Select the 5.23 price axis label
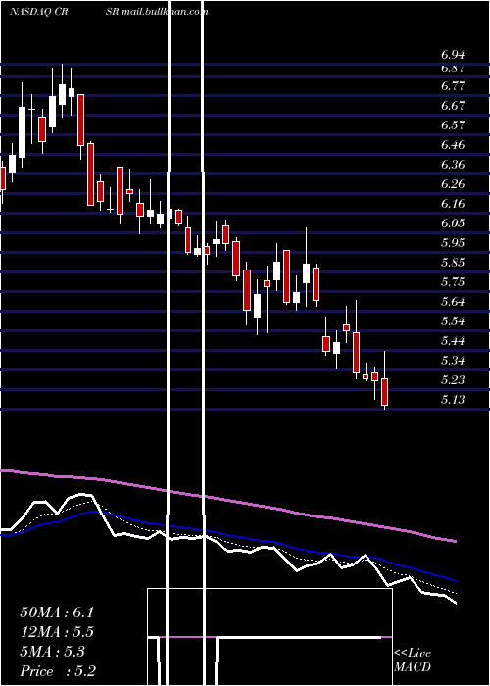Viewport: 490px width, 686px height. (x=453, y=380)
